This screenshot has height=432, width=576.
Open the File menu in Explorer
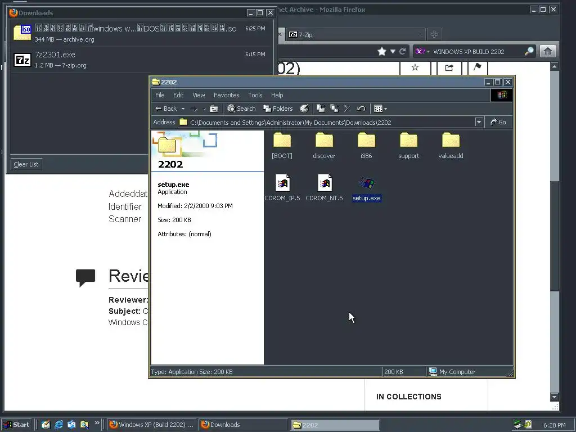coord(160,95)
